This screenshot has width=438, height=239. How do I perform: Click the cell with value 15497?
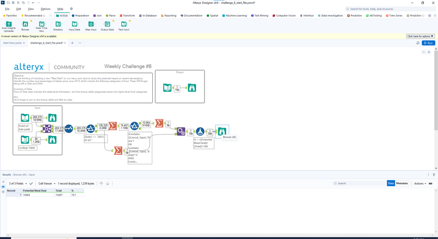[63, 195]
